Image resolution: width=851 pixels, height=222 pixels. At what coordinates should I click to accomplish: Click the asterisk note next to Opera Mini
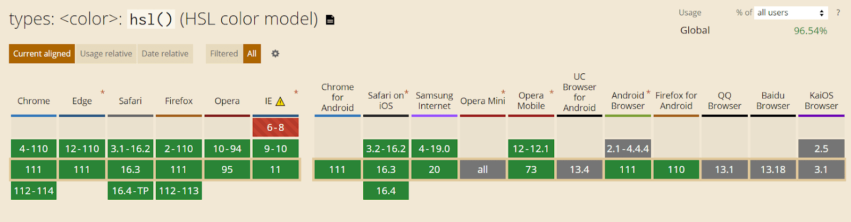(503, 93)
